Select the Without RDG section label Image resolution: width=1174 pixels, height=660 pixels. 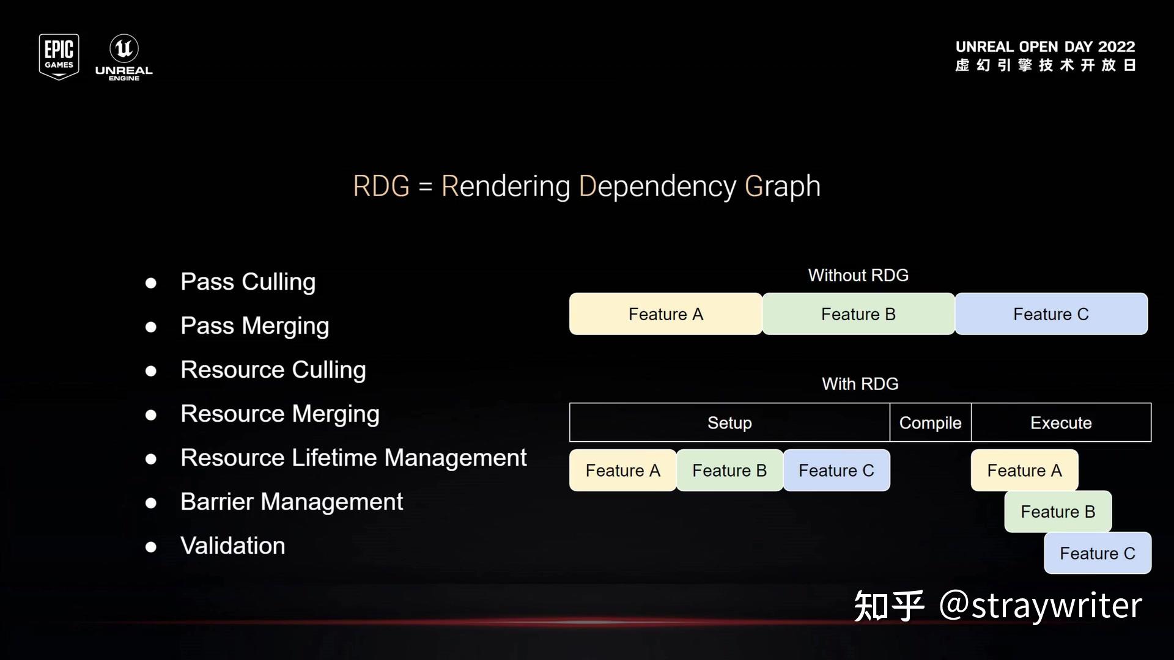pyautogui.click(x=858, y=275)
